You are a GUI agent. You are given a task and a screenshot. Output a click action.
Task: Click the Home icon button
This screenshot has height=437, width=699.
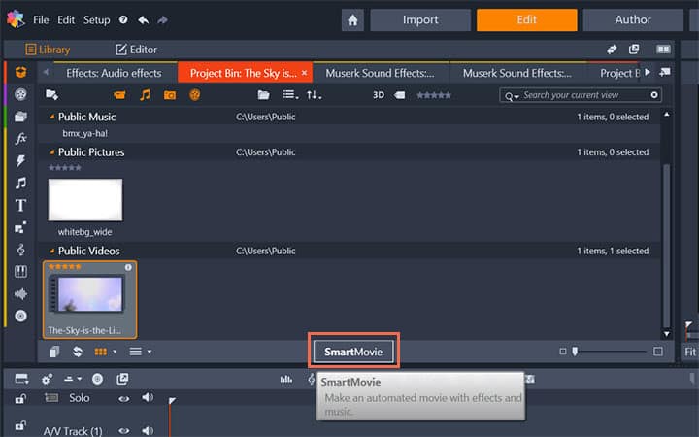pos(352,19)
